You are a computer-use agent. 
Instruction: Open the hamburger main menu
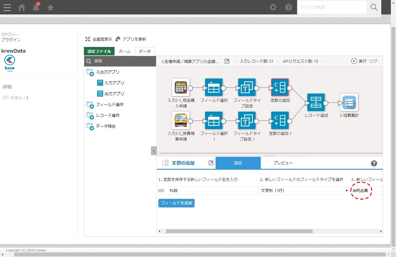coord(7,7)
